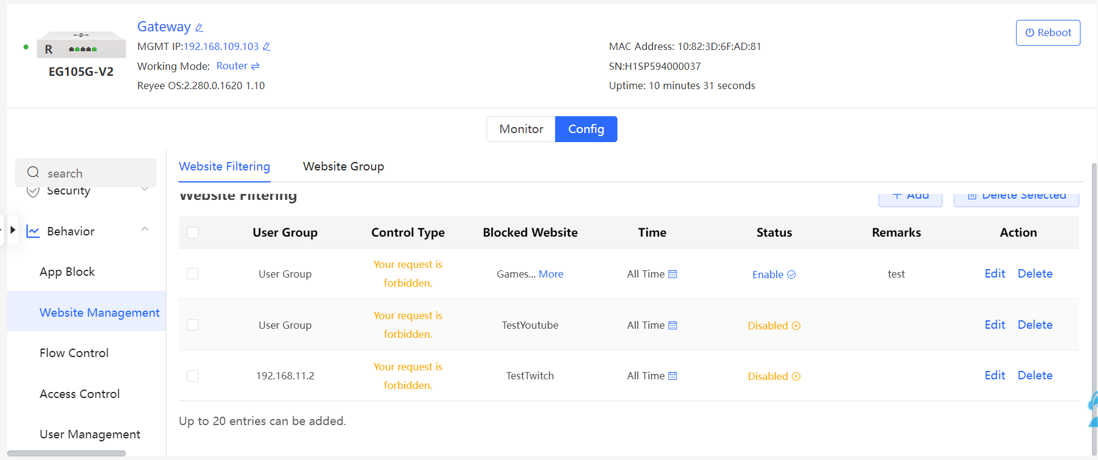Click the edit pencil icon next to MGMT IP
The image size is (1098, 460).
pos(267,46)
